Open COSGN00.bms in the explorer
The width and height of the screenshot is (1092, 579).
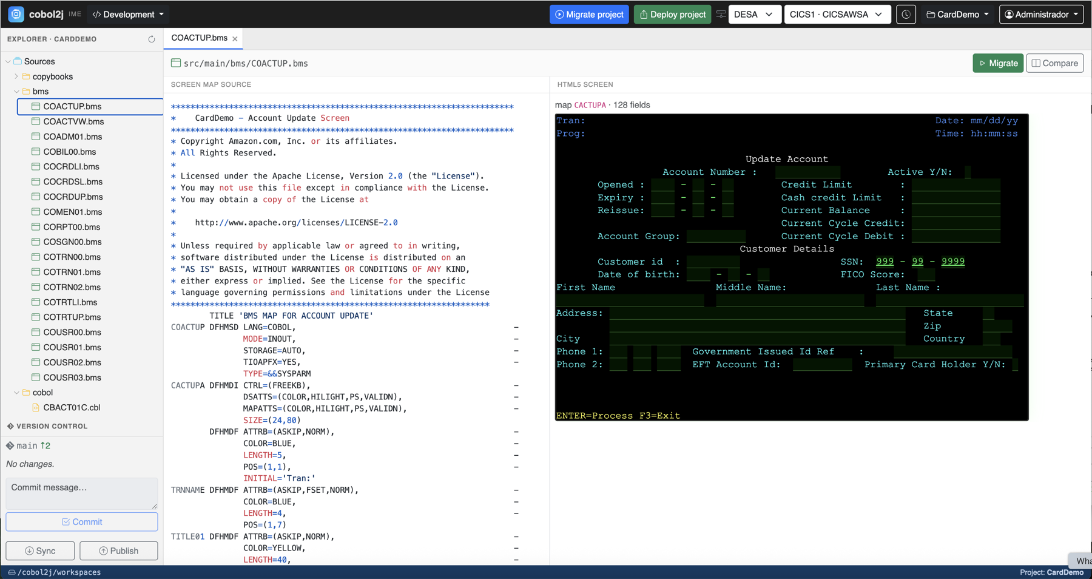(x=72, y=242)
